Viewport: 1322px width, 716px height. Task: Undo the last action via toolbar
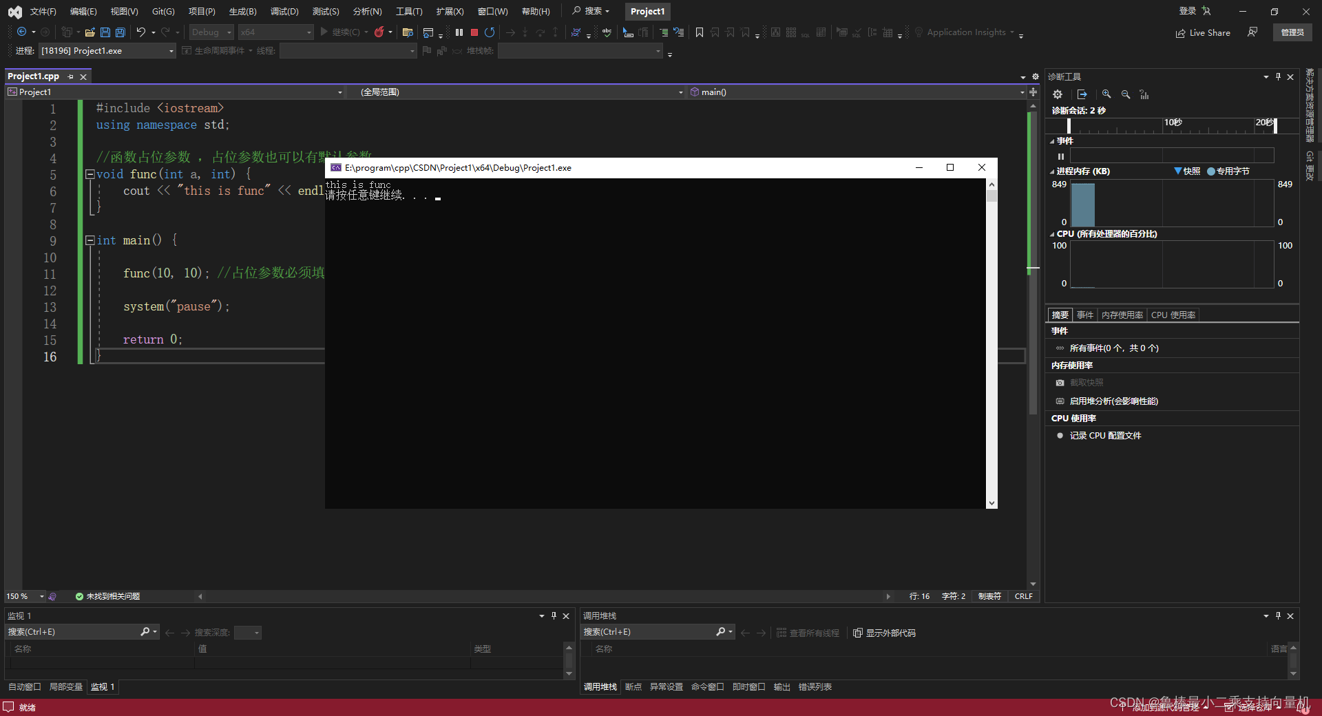coord(141,32)
